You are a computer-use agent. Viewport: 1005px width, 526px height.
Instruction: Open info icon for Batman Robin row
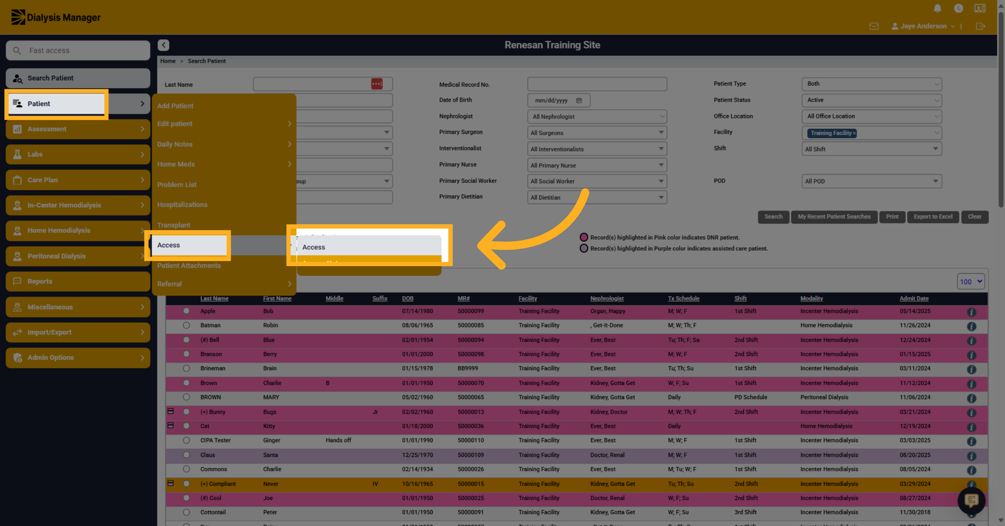point(971,326)
